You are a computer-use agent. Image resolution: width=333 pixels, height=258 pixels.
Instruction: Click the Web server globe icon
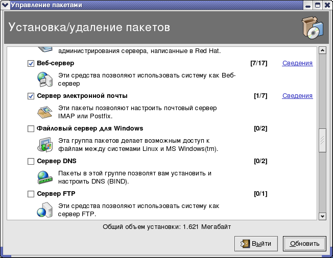click(x=44, y=80)
